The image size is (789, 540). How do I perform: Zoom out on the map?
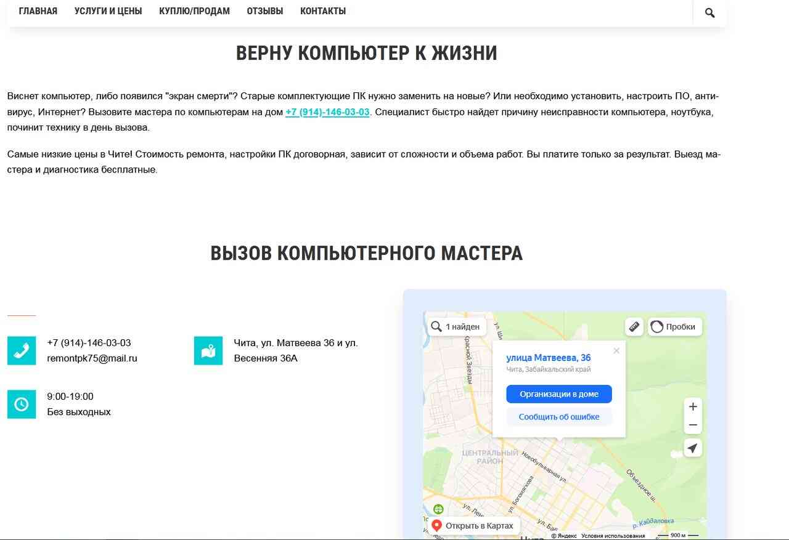coord(693,425)
